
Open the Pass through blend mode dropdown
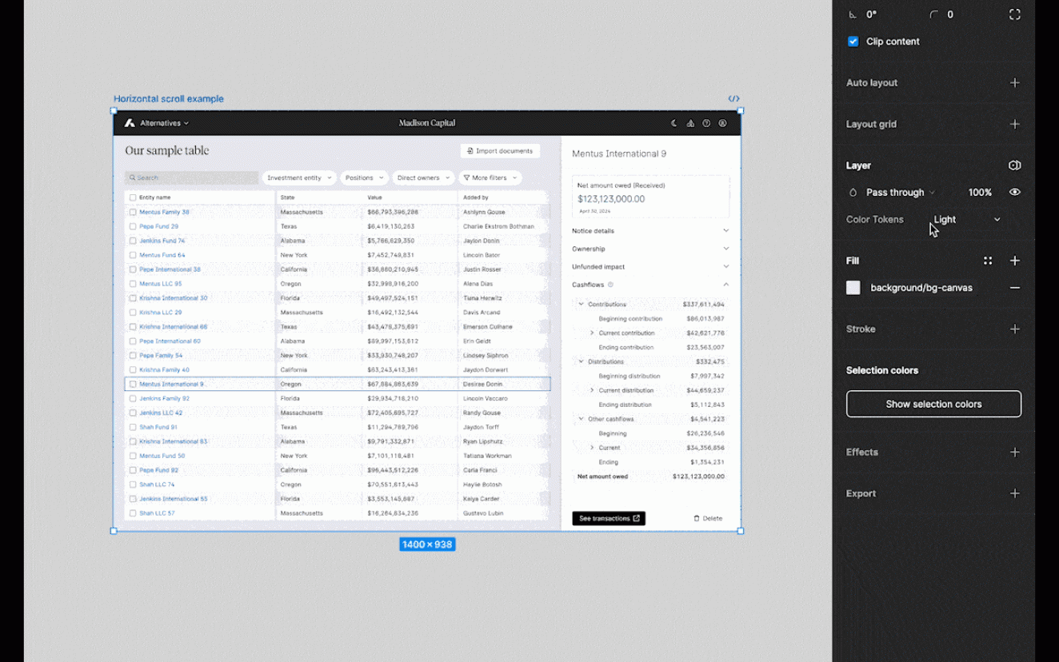[x=900, y=193]
